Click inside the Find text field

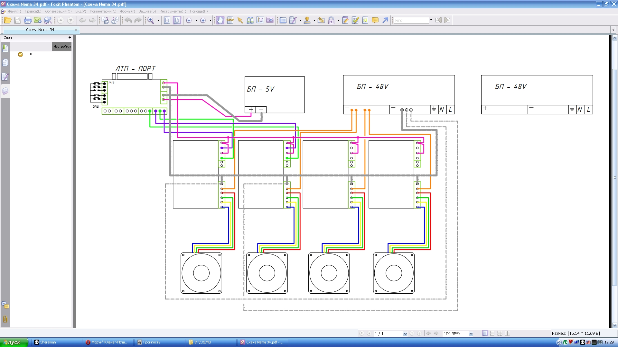pos(411,20)
